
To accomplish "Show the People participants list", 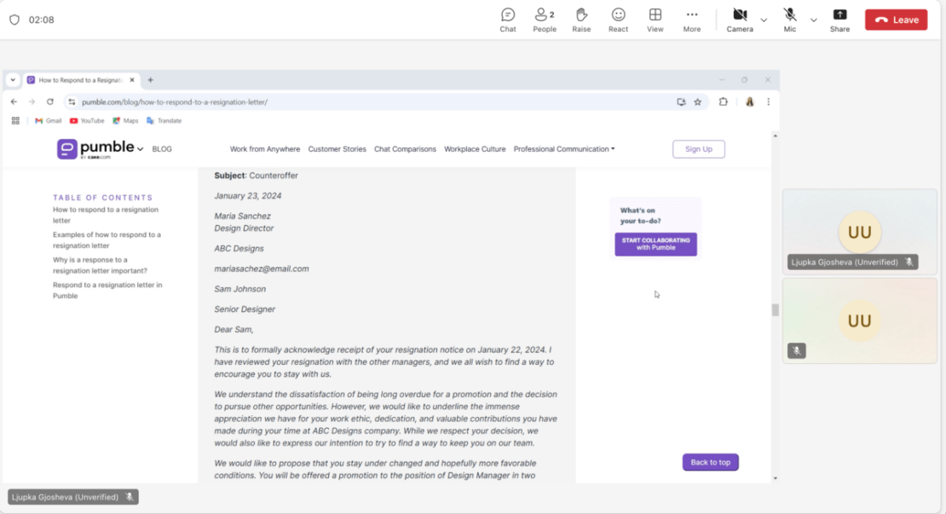I will point(544,20).
